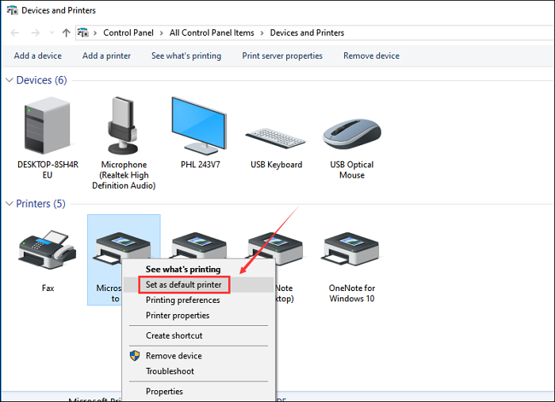Click the USB Optical Mouse label
The height and width of the screenshot is (402, 555).
click(352, 170)
